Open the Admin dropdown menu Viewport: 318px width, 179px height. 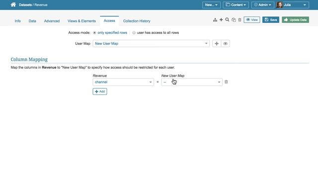(263, 5)
